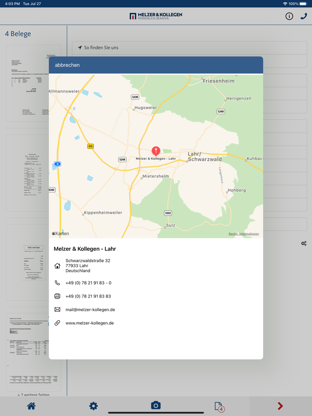
Task: Tap fax number +49 (0) 78 21 91 83 83
Action: click(x=88, y=296)
